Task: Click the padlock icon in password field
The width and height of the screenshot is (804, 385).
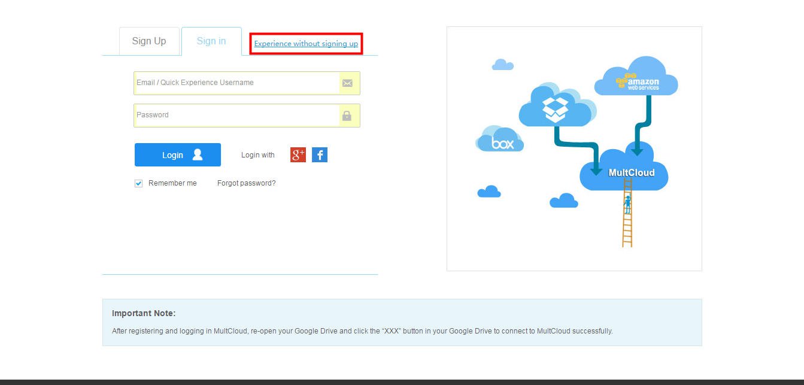Action: click(x=347, y=116)
